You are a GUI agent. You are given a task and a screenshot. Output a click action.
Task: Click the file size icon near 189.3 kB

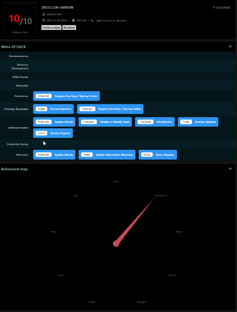coord(73,20)
